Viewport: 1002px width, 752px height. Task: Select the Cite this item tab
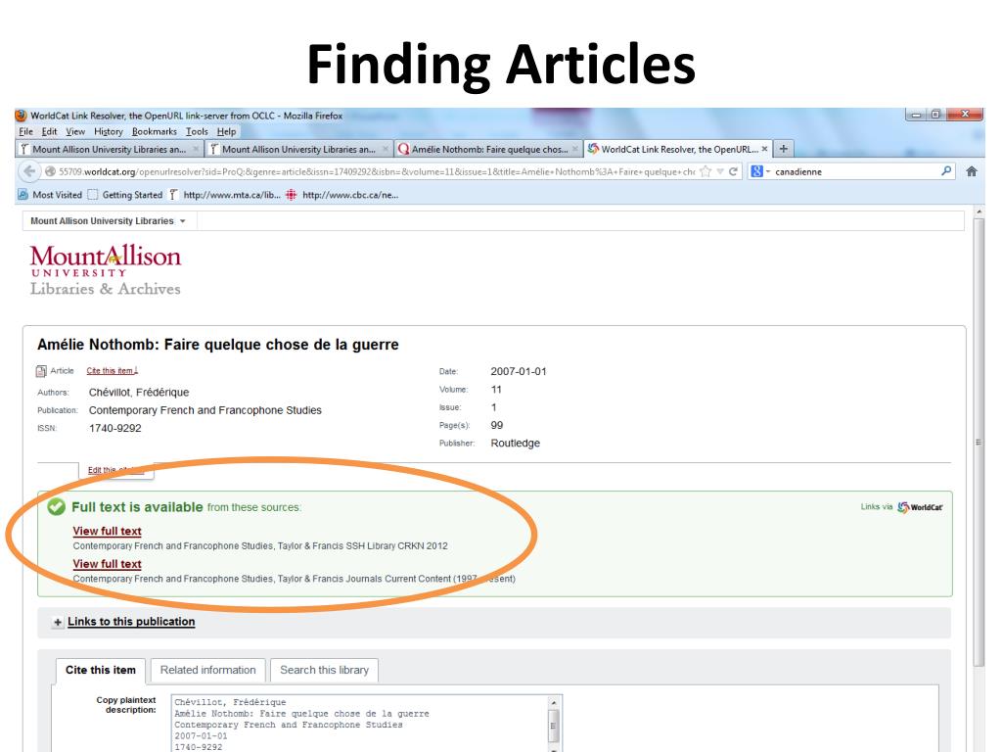click(x=101, y=670)
